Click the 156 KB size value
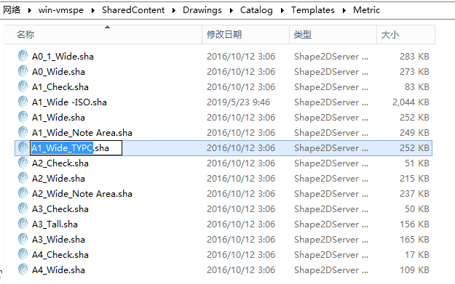This screenshot has height=284, width=455. [x=414, y=224]
